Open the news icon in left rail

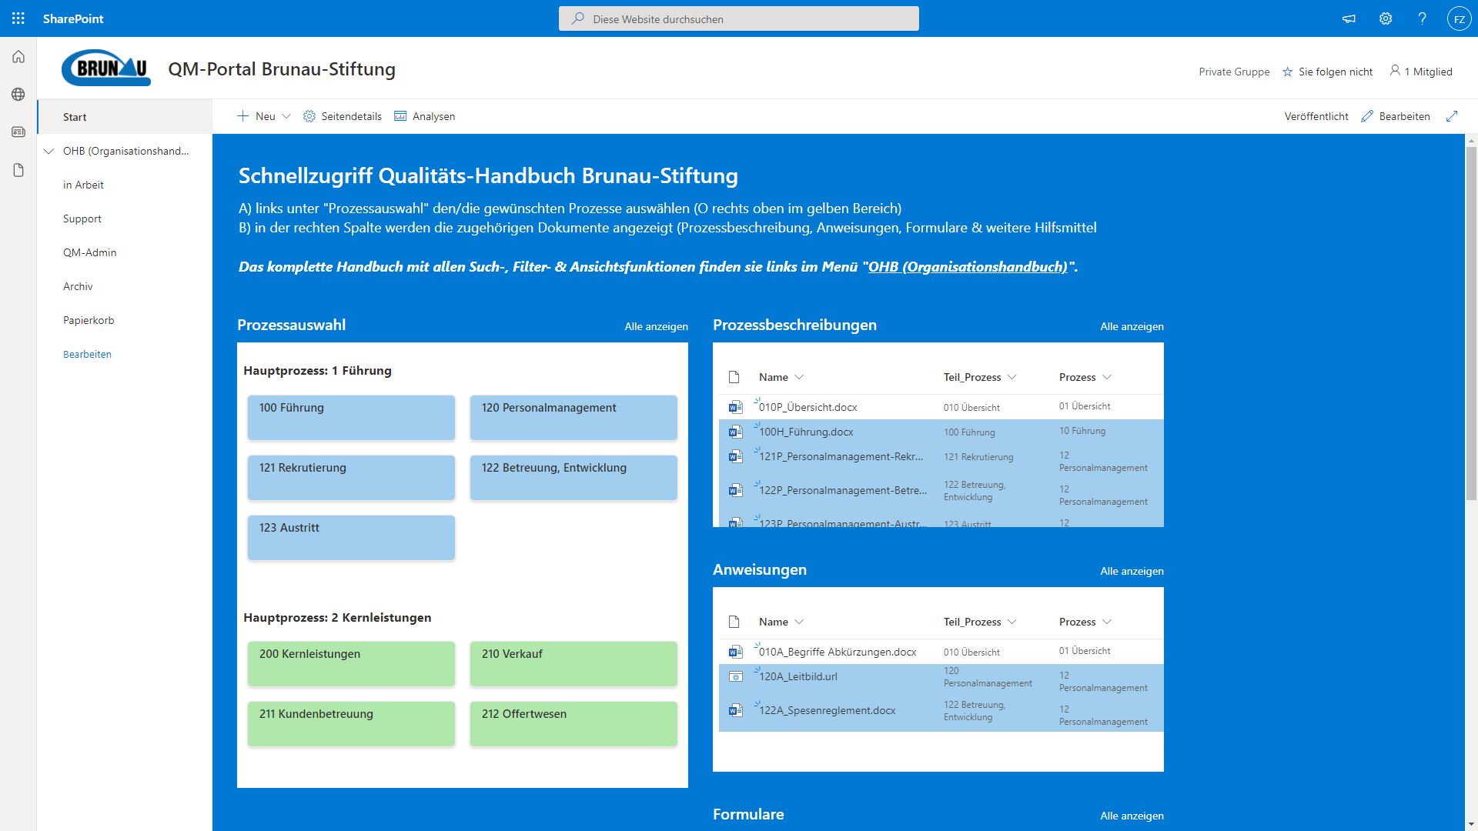click(18, 132)
